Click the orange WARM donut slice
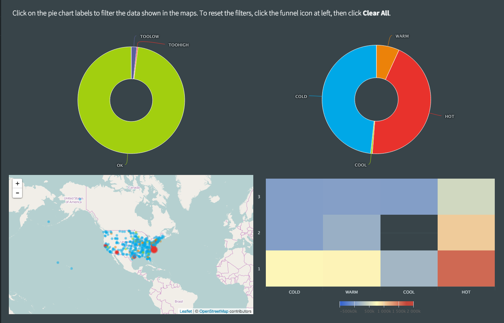The height and width of the screenshot is (323, 504). pos(386,61)
